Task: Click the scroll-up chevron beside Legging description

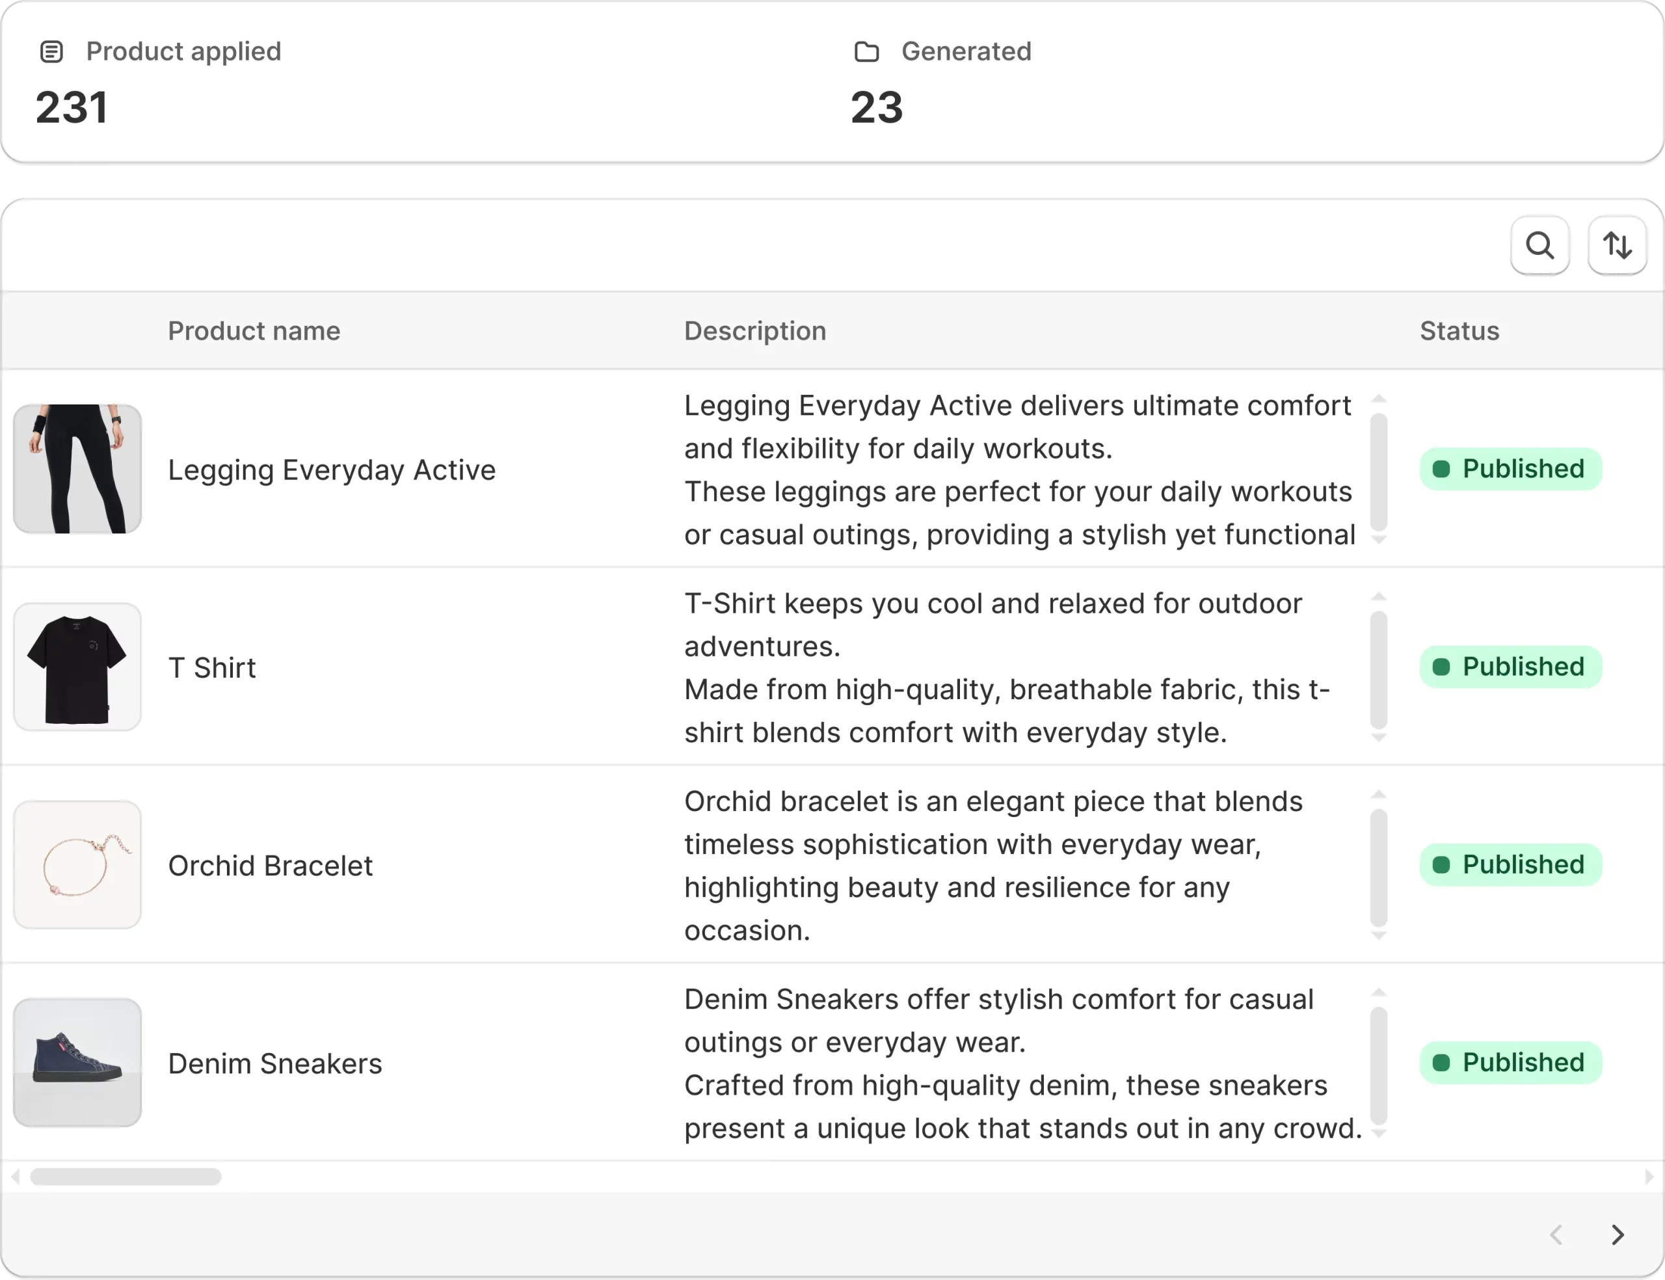Action: pyautogui.click(x=1379, y=397)
